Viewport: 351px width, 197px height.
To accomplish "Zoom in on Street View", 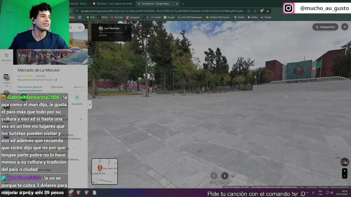I will click(345, 171).
